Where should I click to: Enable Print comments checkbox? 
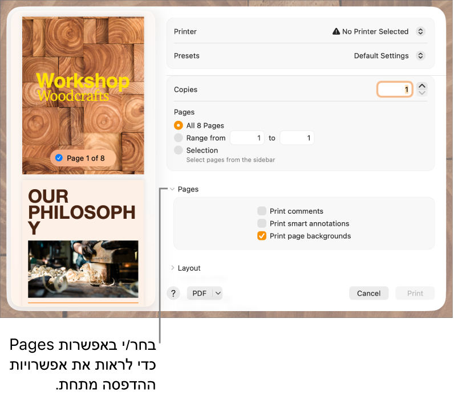pos(262,211)
